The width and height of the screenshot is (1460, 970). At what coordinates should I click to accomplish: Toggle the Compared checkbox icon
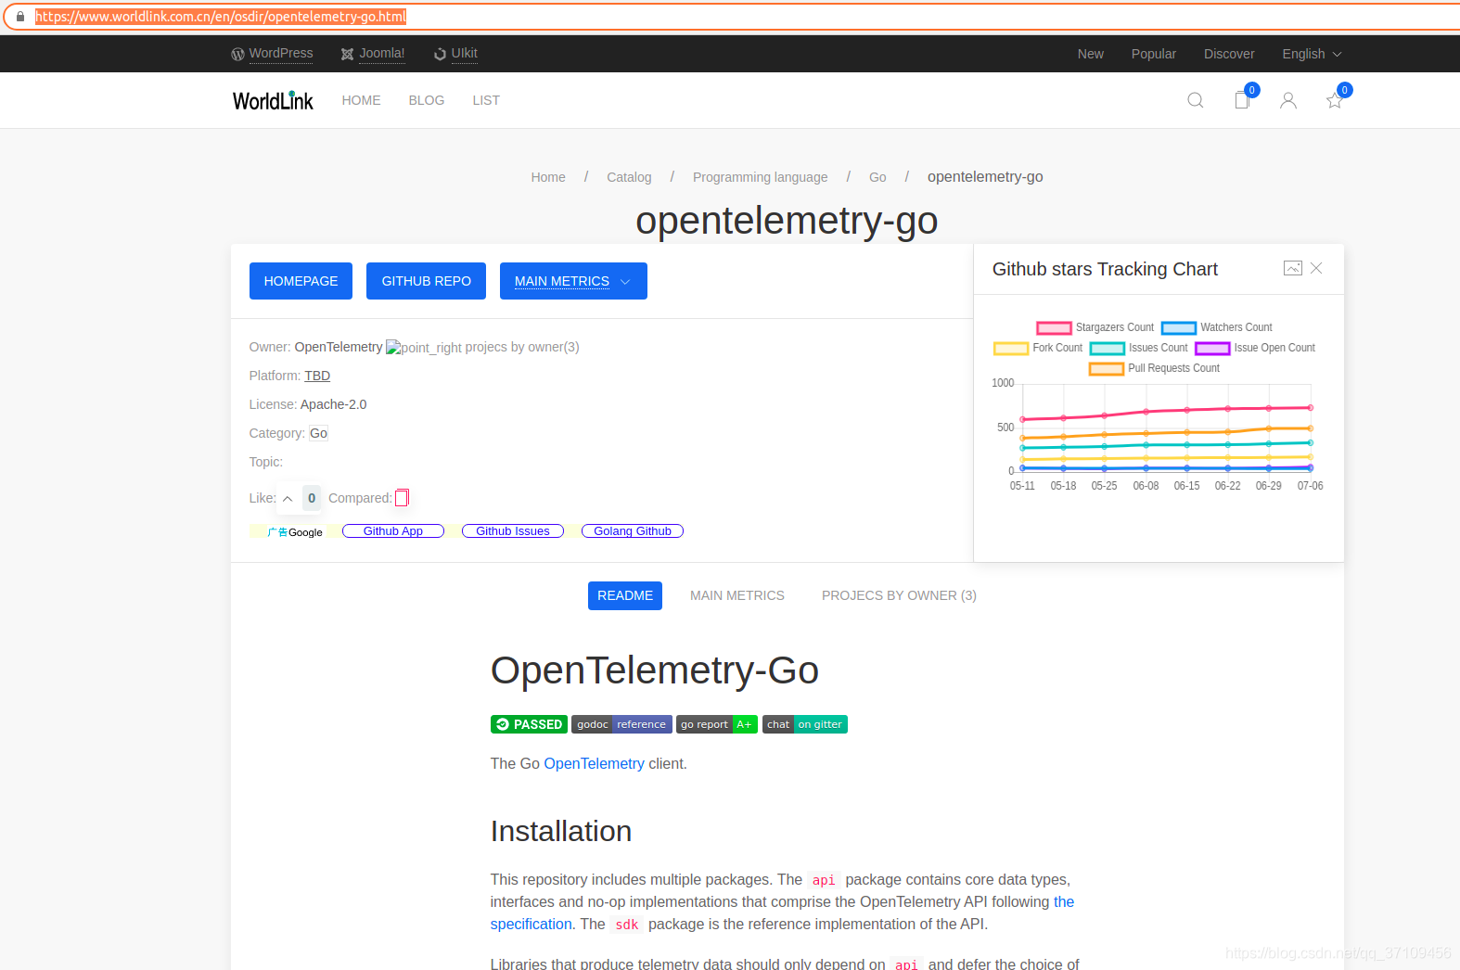pos(402,498)
